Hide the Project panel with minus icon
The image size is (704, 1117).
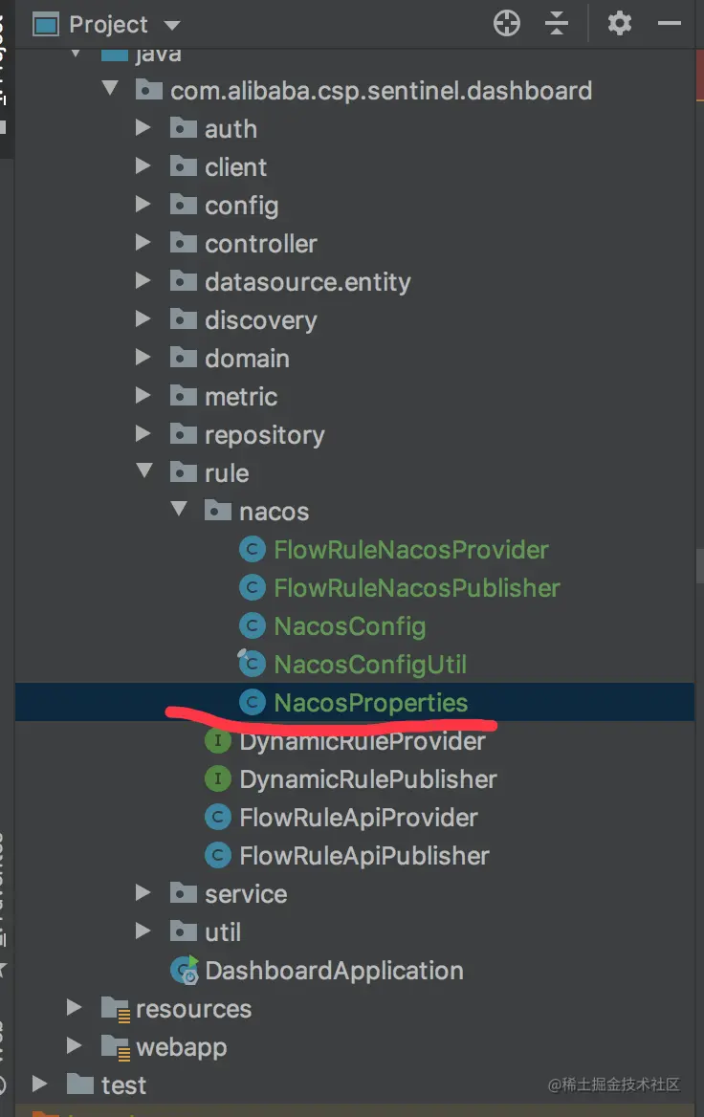click(669, 24)
